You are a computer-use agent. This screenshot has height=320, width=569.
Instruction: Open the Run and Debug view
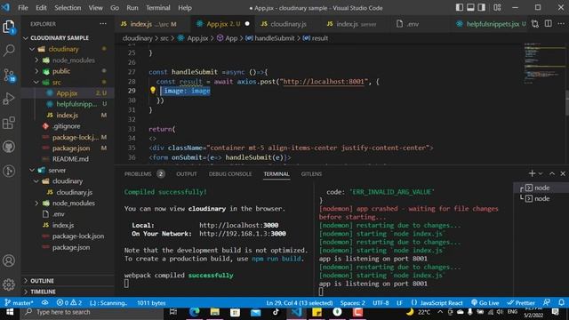tap(9, 99)
